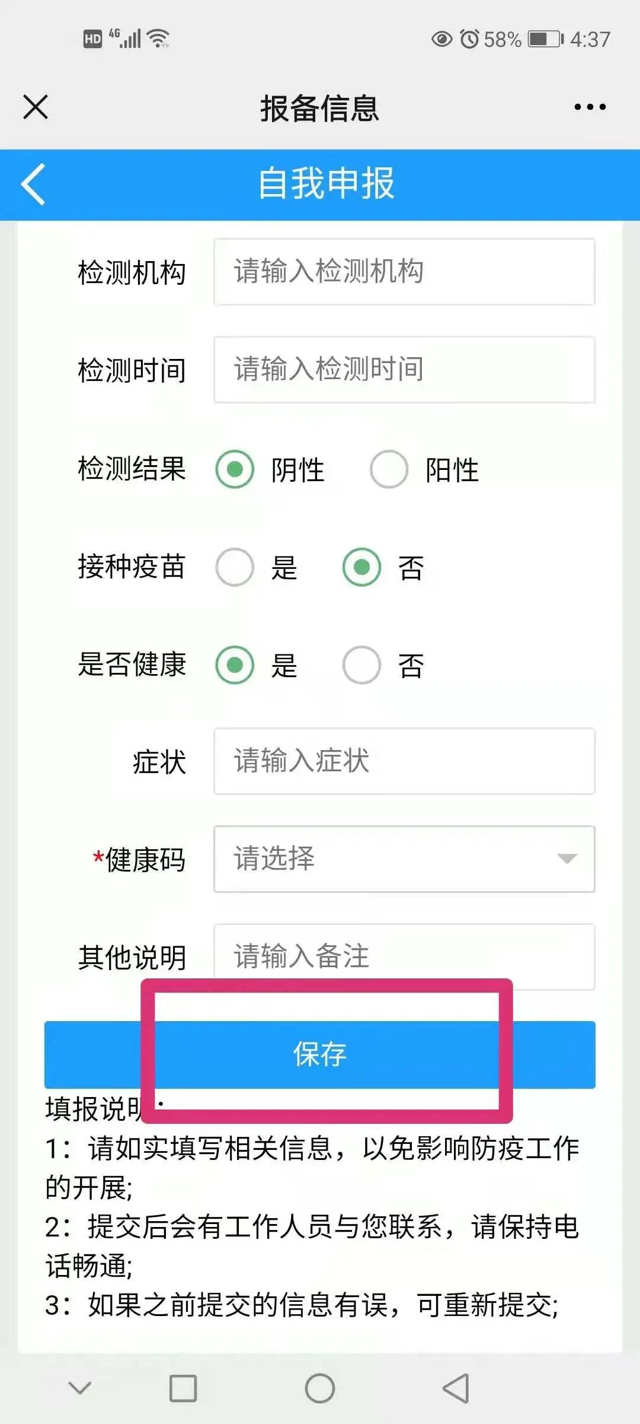Focus the 其他说明 备注 input field
Viewport: 640px width, 1424px height.
[404, 956]
